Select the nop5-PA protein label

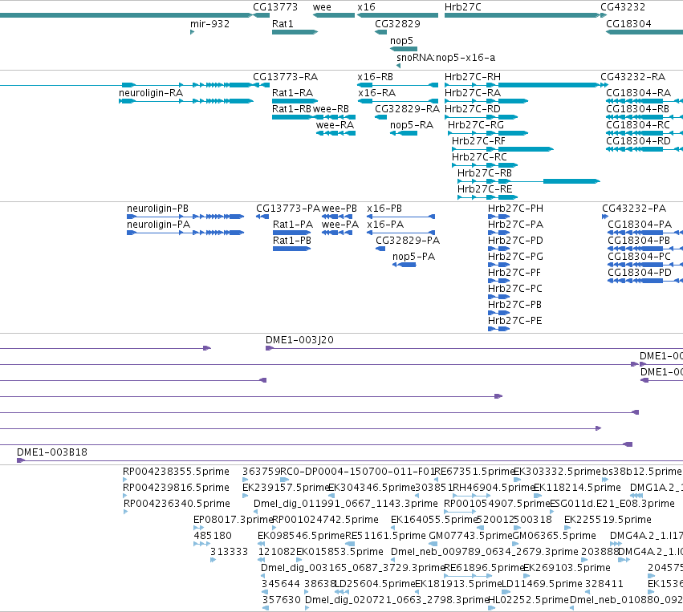tap(413, 257)
